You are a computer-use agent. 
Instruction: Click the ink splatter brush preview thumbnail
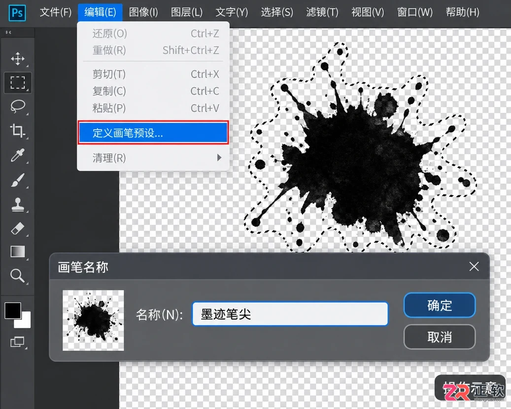(x=93, y=320)
